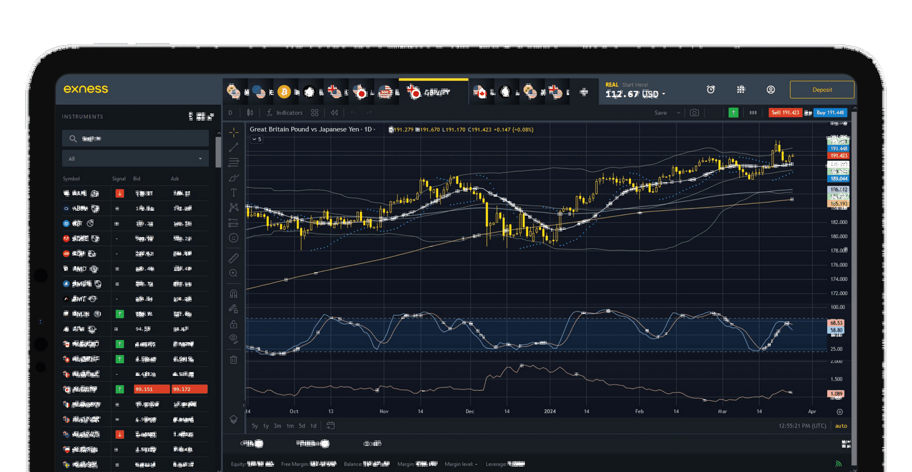Open go to date calendar
Image resolution: width=912 pixels, height=472 pixels.
point(331,425)
